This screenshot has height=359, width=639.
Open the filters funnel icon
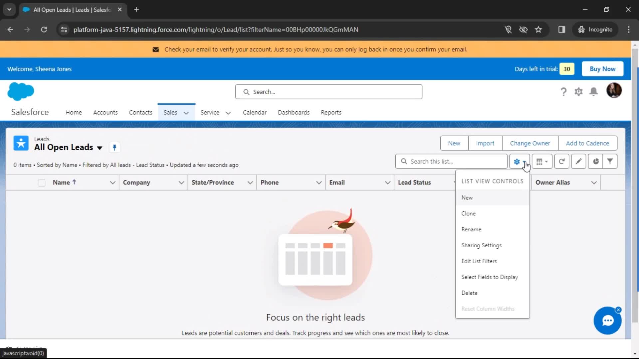[610, 162]
